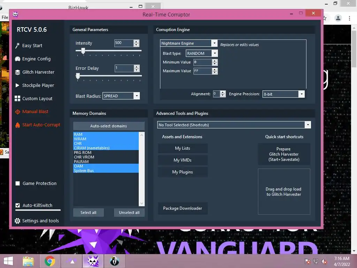Click the Unselect all button

tap(129, 213)
